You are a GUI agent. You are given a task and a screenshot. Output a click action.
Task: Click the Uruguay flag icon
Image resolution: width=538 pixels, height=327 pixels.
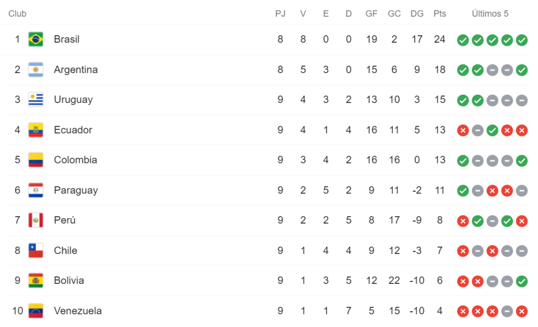point(36,99)
